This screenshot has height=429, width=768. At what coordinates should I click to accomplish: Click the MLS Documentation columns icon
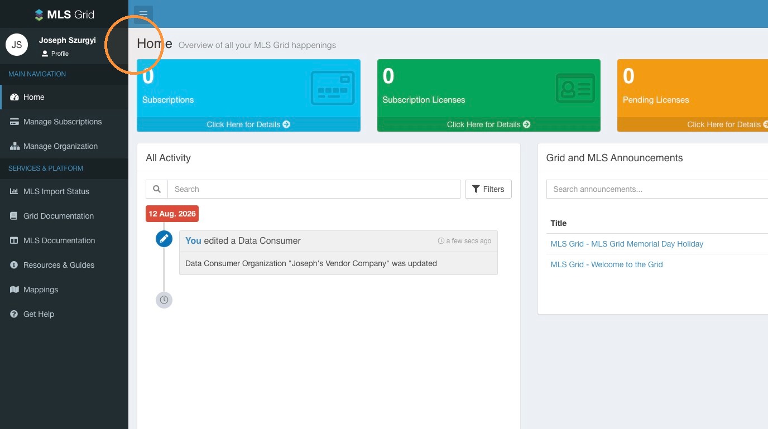click(x=15, y=240)
